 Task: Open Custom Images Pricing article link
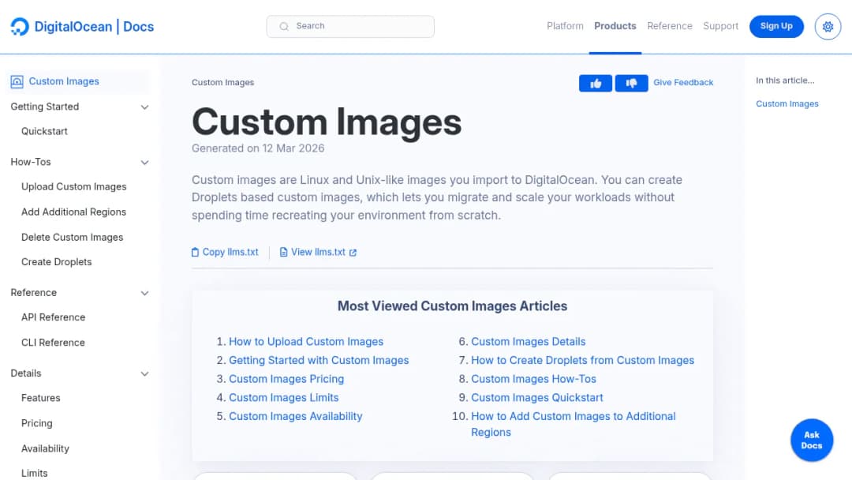tap(286, 380)
